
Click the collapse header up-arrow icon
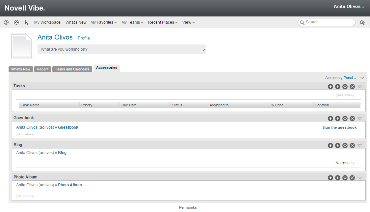[16, 22]
